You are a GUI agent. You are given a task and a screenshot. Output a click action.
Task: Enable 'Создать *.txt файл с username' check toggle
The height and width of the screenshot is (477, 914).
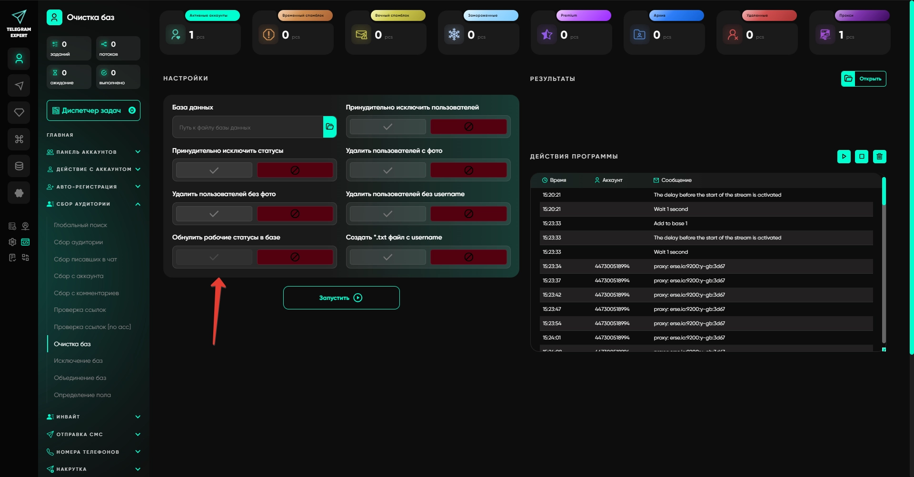point(388,257)
